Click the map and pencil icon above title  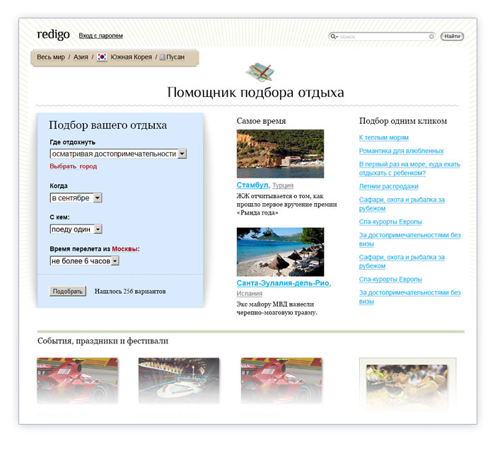click(258, 71)
